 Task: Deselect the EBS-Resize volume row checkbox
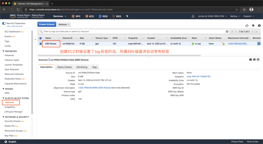(x=41, y=44)
